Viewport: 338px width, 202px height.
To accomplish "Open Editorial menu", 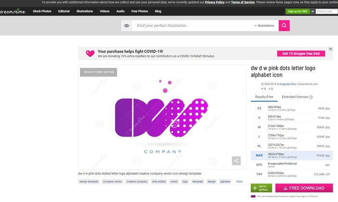I will pyautogui.click(x=64, y=11).
